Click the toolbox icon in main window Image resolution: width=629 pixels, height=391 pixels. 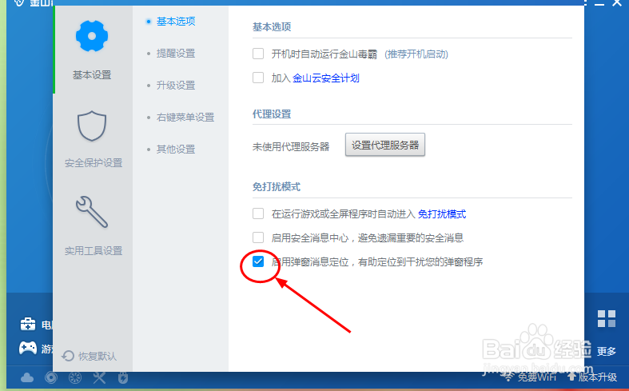pos(28,324)
